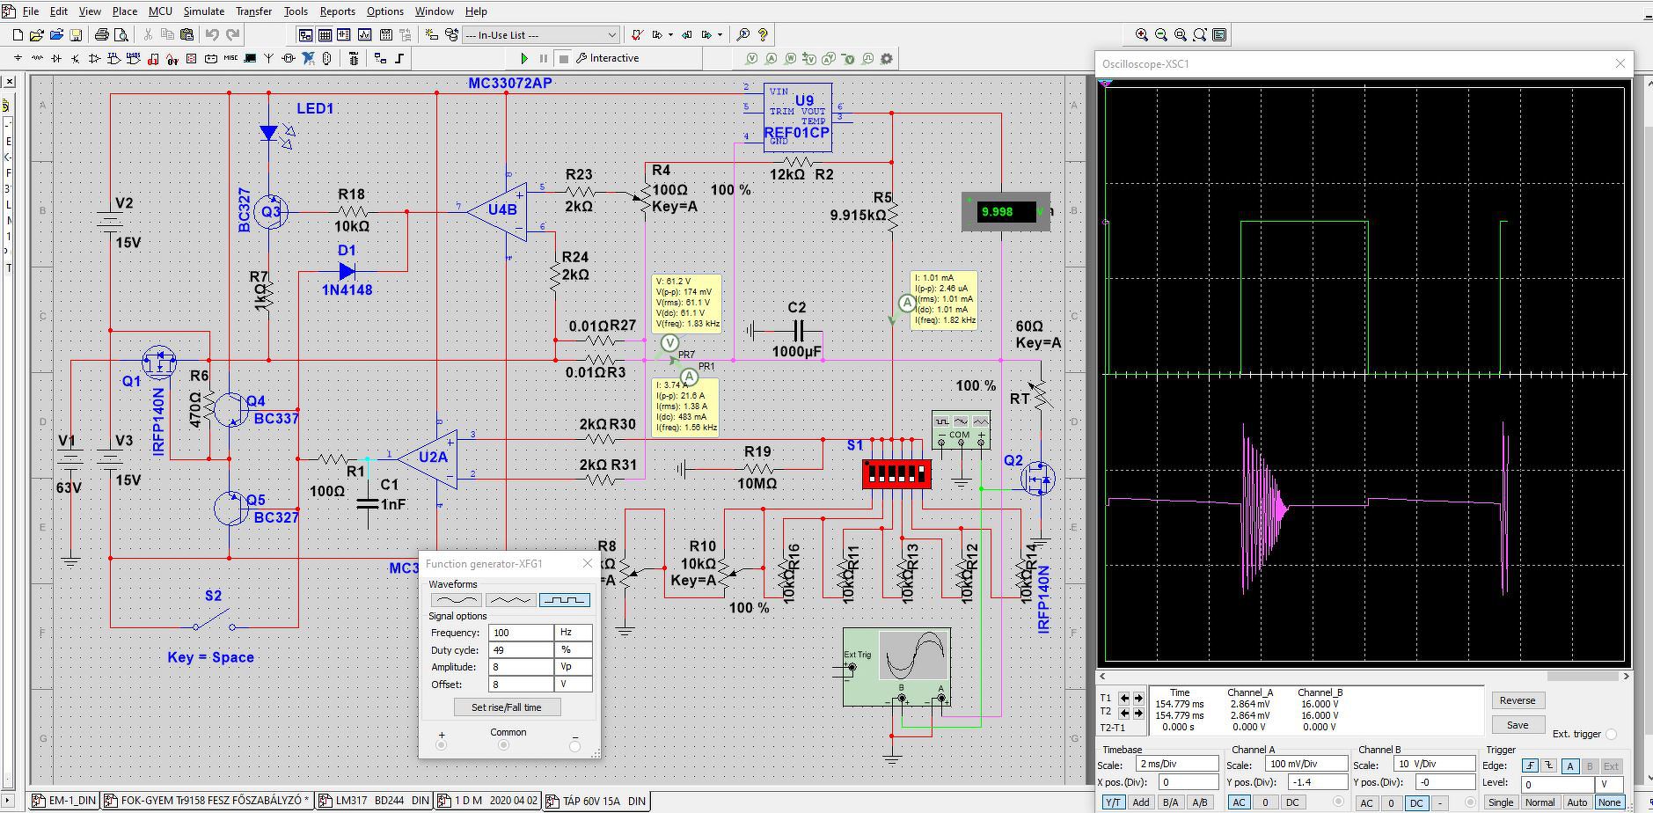
Task: Enable the Ext. trigger radio button
Action: [x=1611, y=734]
